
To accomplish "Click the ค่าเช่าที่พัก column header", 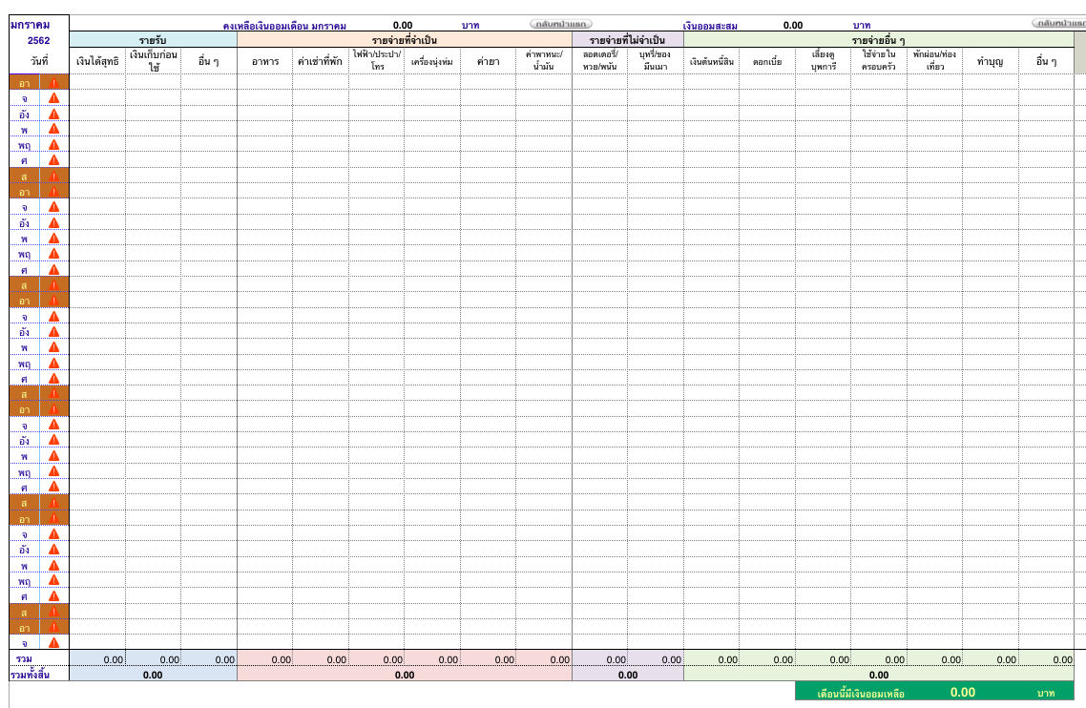I will point(320,61).
